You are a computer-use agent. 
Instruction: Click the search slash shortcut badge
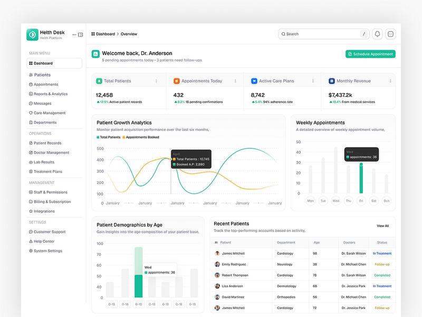point(364,34)
